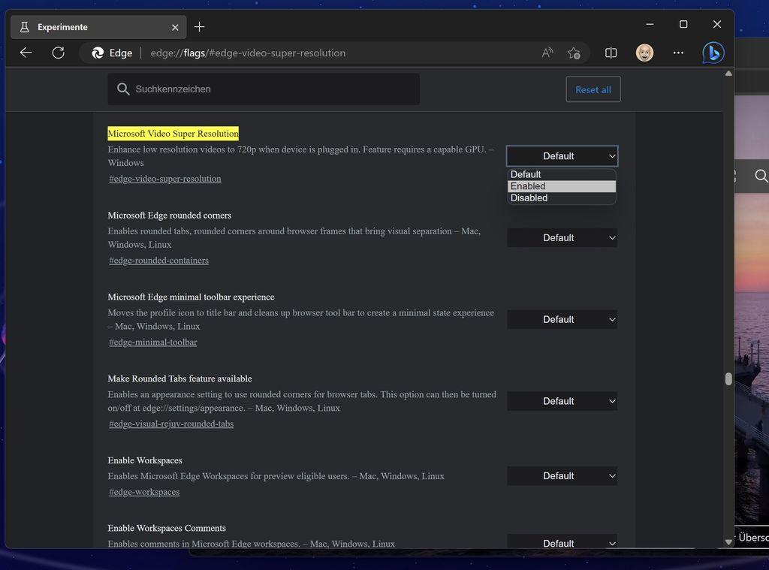The height and width of the screenshot is (570, 769).
Task: Open the #edge-rounded-containers link
Action: [x=159, y=261]
